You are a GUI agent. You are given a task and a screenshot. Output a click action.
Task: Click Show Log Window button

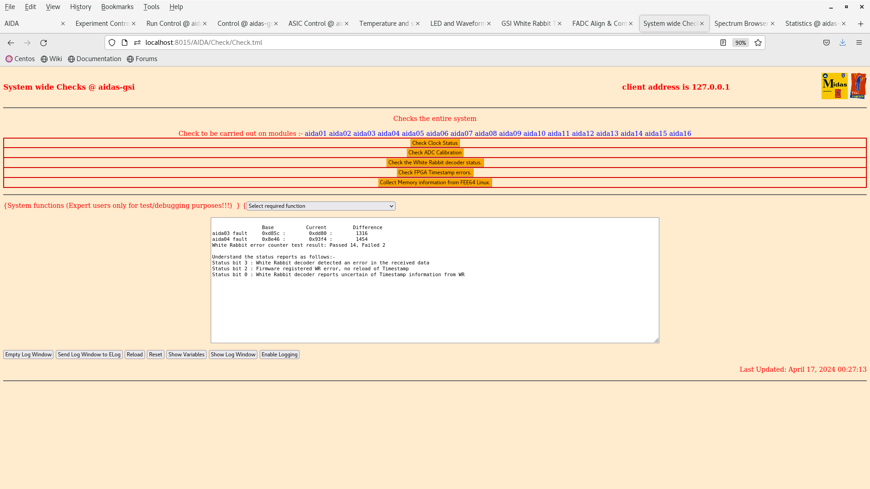[233, 355]
